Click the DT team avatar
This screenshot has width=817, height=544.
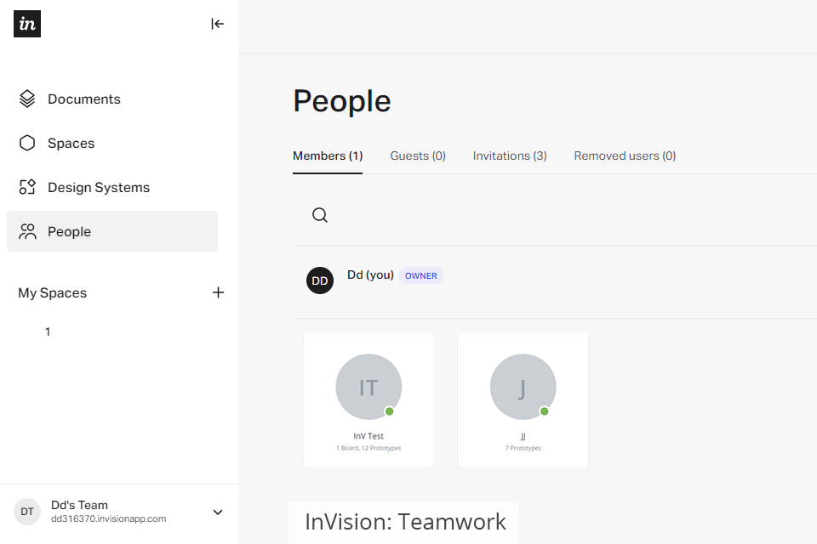pos(27,512)
